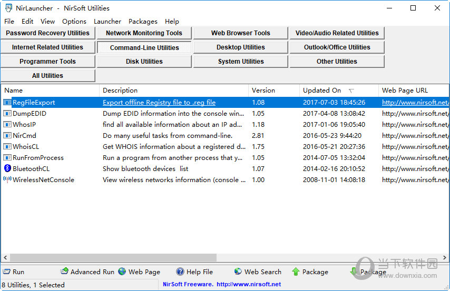The width and height of the screenshot is (450, 291).
Task: Sort list by Name column header
Action: 50,91
